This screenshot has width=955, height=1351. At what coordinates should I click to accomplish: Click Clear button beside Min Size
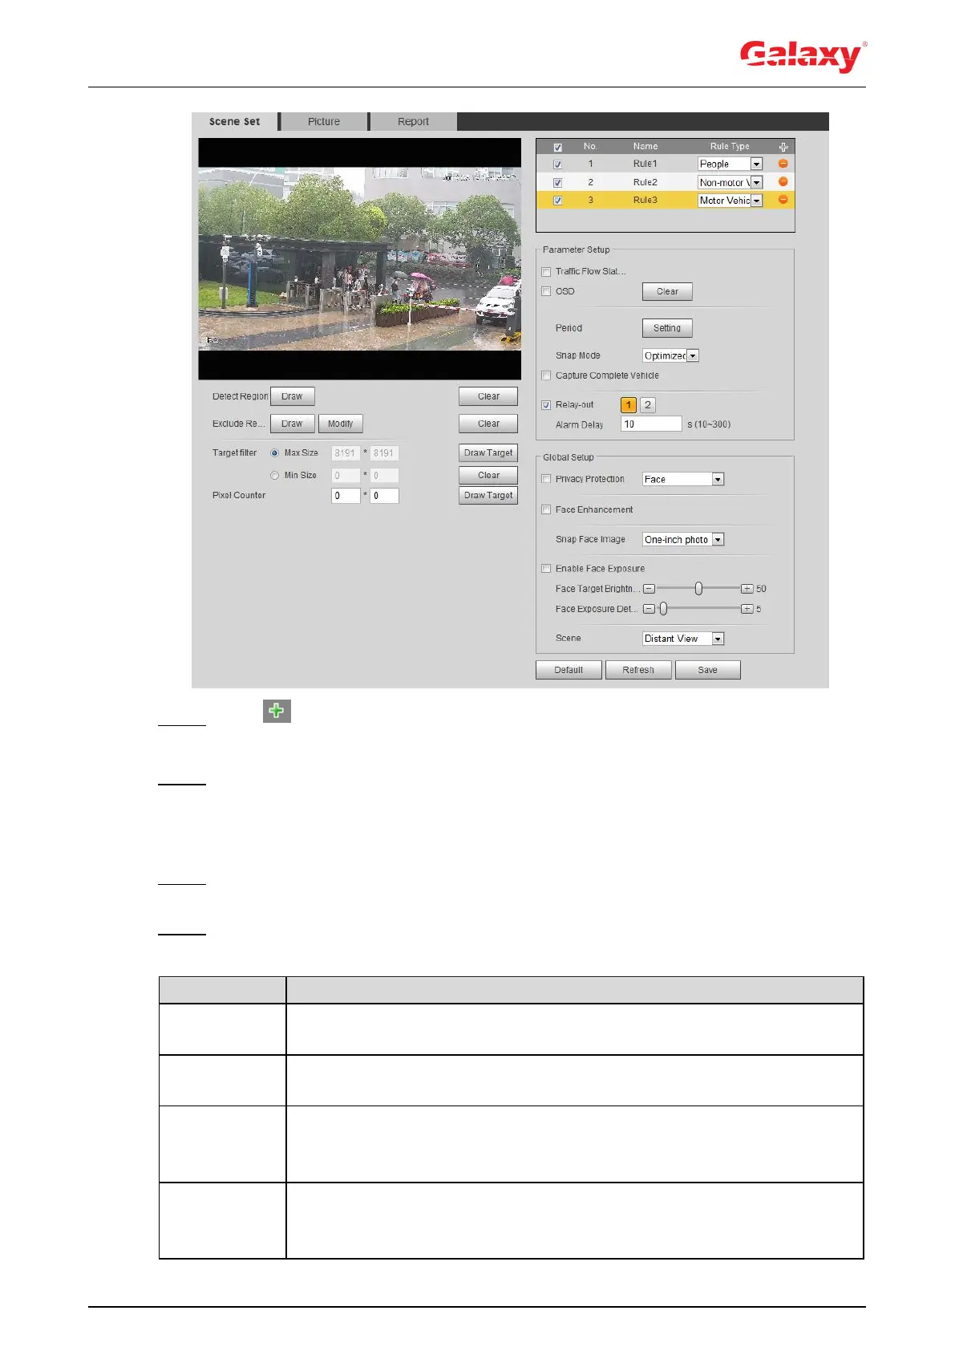pos(488,475)
